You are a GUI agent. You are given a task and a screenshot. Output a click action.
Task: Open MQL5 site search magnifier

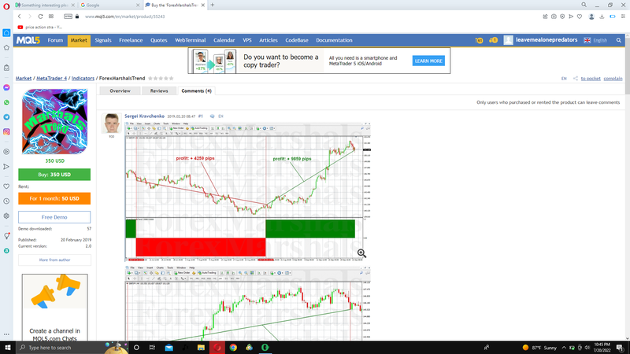tap(619, 40)
